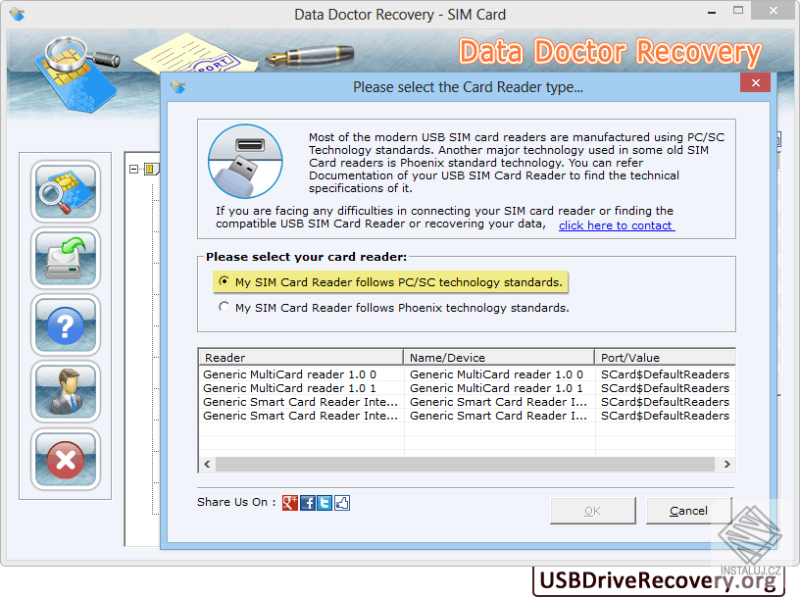
Task: Open the 'click here to contact' link
Action: tap(616, 224)
